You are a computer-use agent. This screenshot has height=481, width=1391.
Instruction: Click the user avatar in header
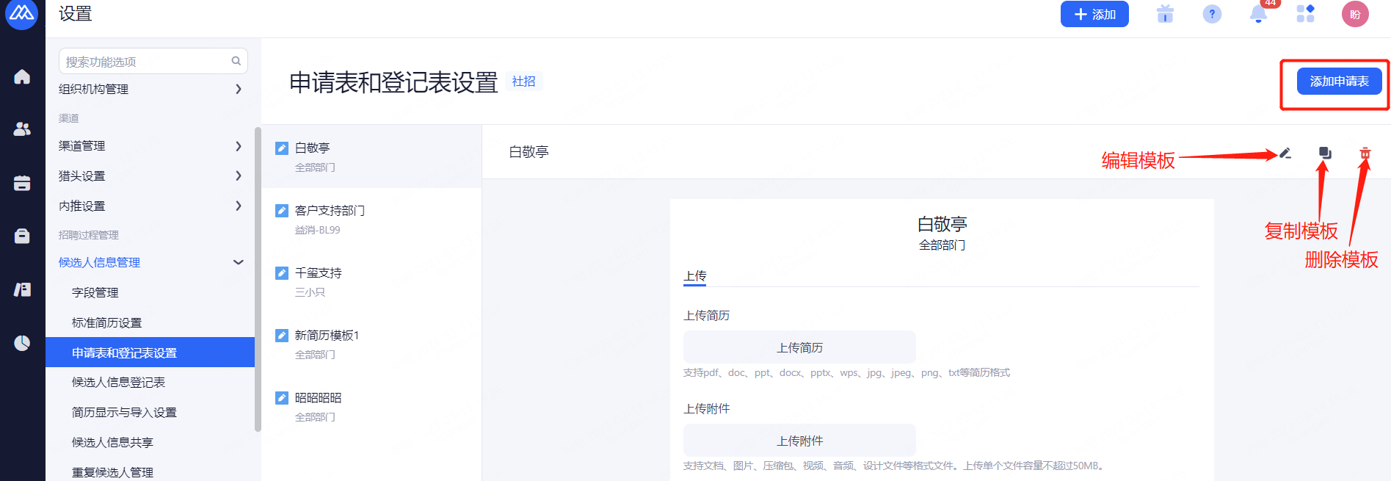tap(1354, 14)
